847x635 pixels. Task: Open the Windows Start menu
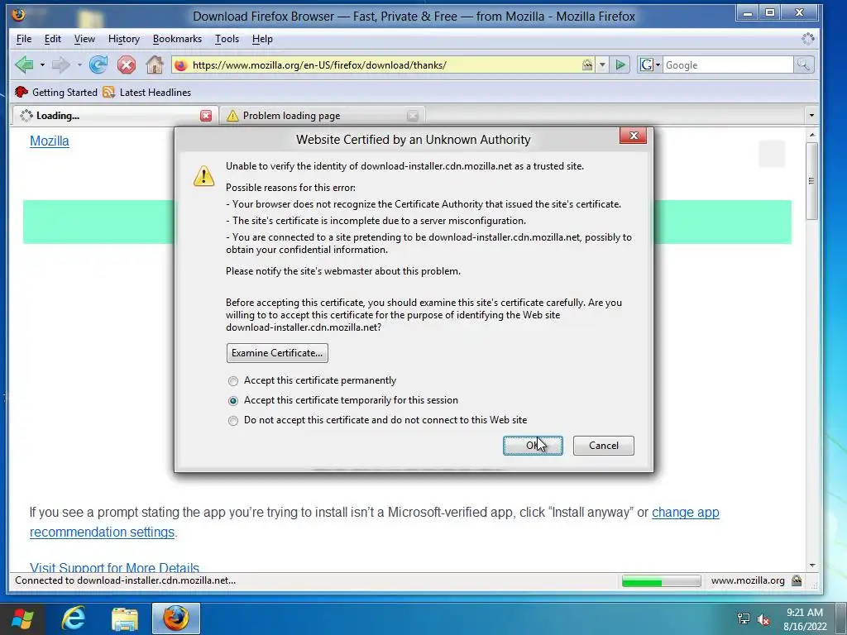[22, 618]
